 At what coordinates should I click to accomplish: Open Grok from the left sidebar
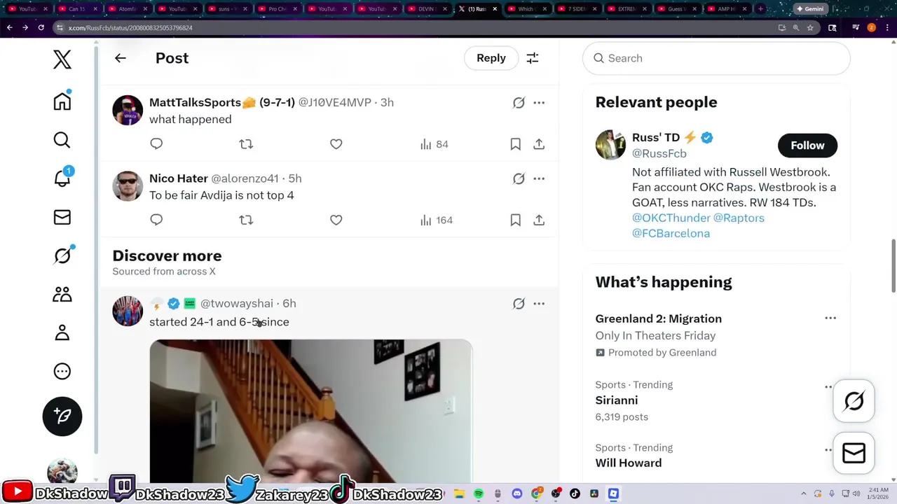point(62,255)
